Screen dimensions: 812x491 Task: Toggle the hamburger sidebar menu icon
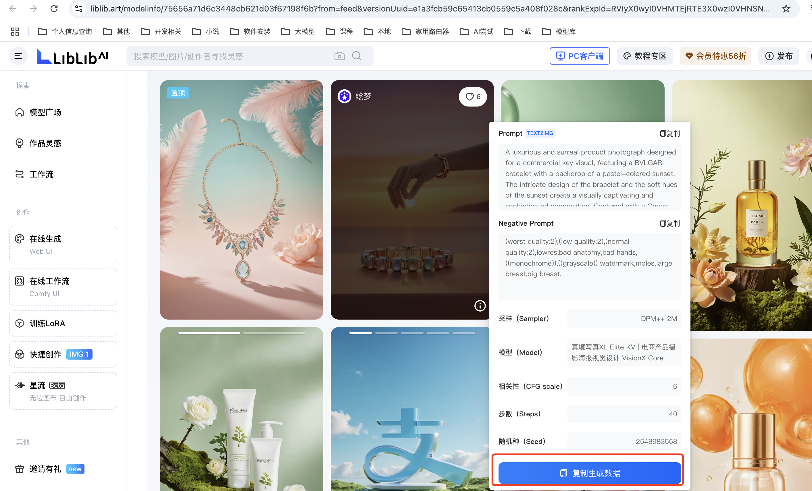(18, 56)
